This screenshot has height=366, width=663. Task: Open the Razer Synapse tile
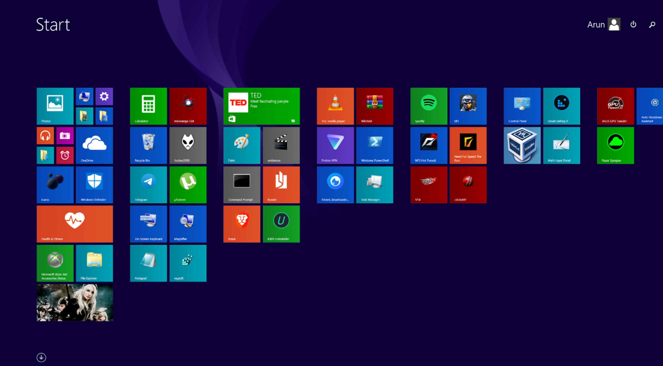[x=615, y=145]
